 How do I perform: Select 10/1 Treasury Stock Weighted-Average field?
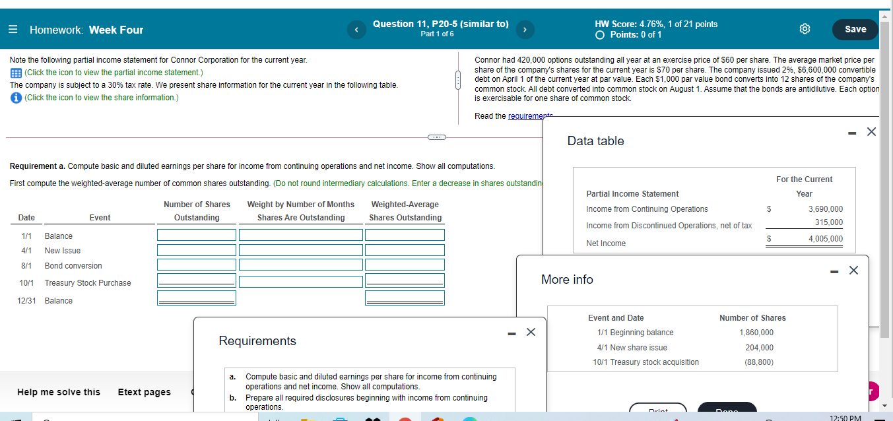point(405,281)
